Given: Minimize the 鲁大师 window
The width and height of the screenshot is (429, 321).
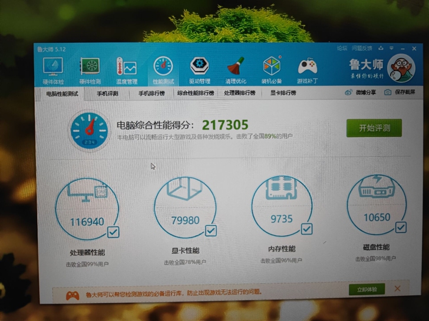Looking at the screenshot, I should (x=402, y=49).
